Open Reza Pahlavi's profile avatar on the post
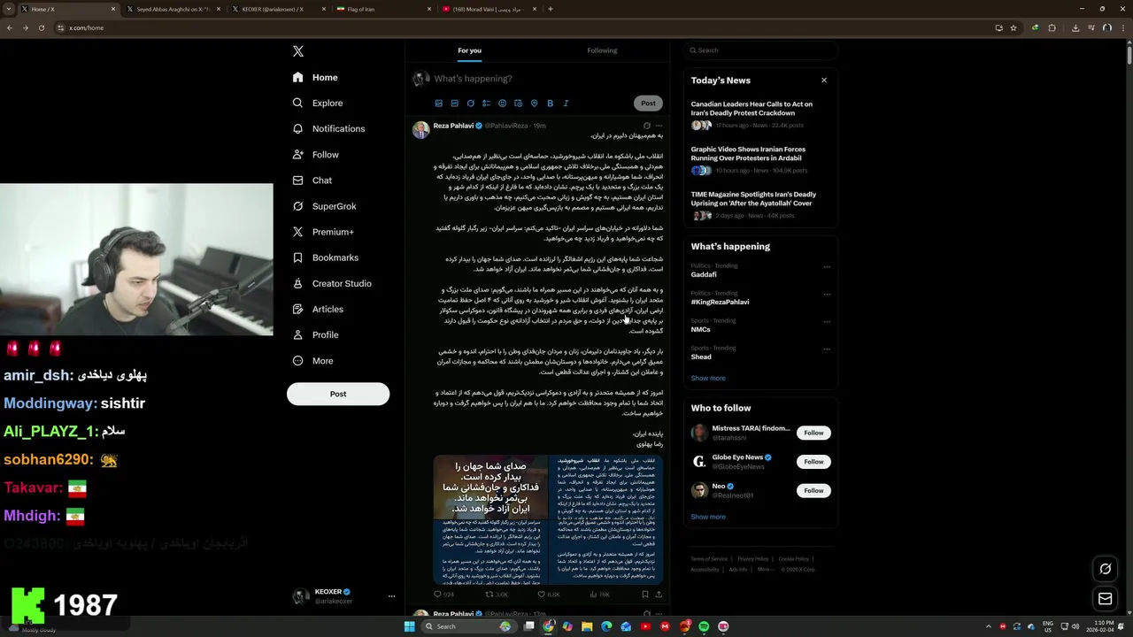1133x637 pixels. tap(420, 130)
